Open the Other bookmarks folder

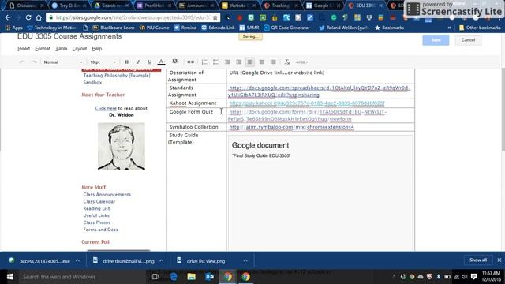[480, 28]
